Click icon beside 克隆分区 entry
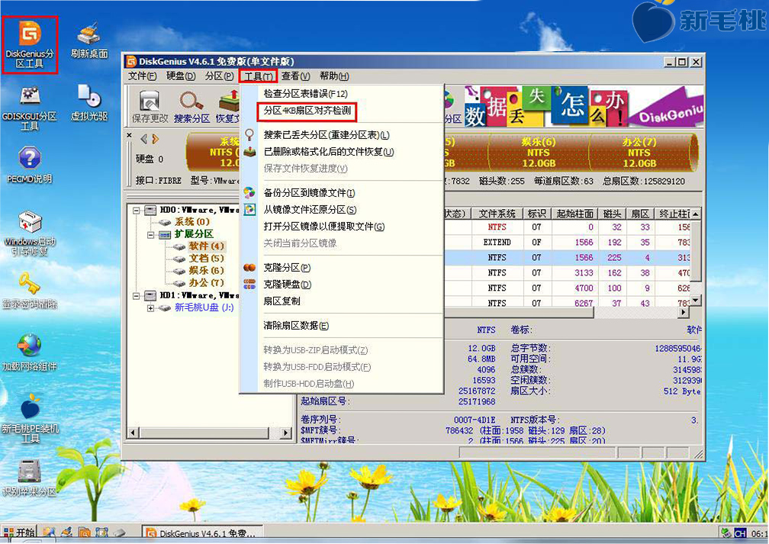Viewport: 769px width, 544px height. (249, 267)
